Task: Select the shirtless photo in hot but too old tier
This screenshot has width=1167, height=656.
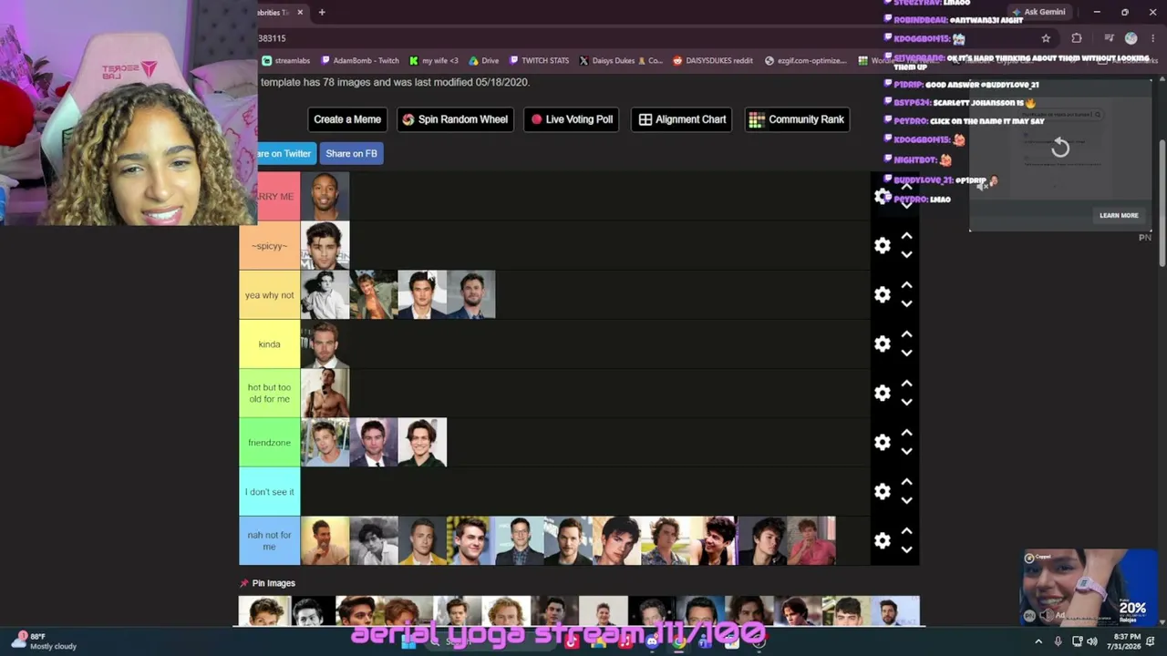Action: (325, 394)
